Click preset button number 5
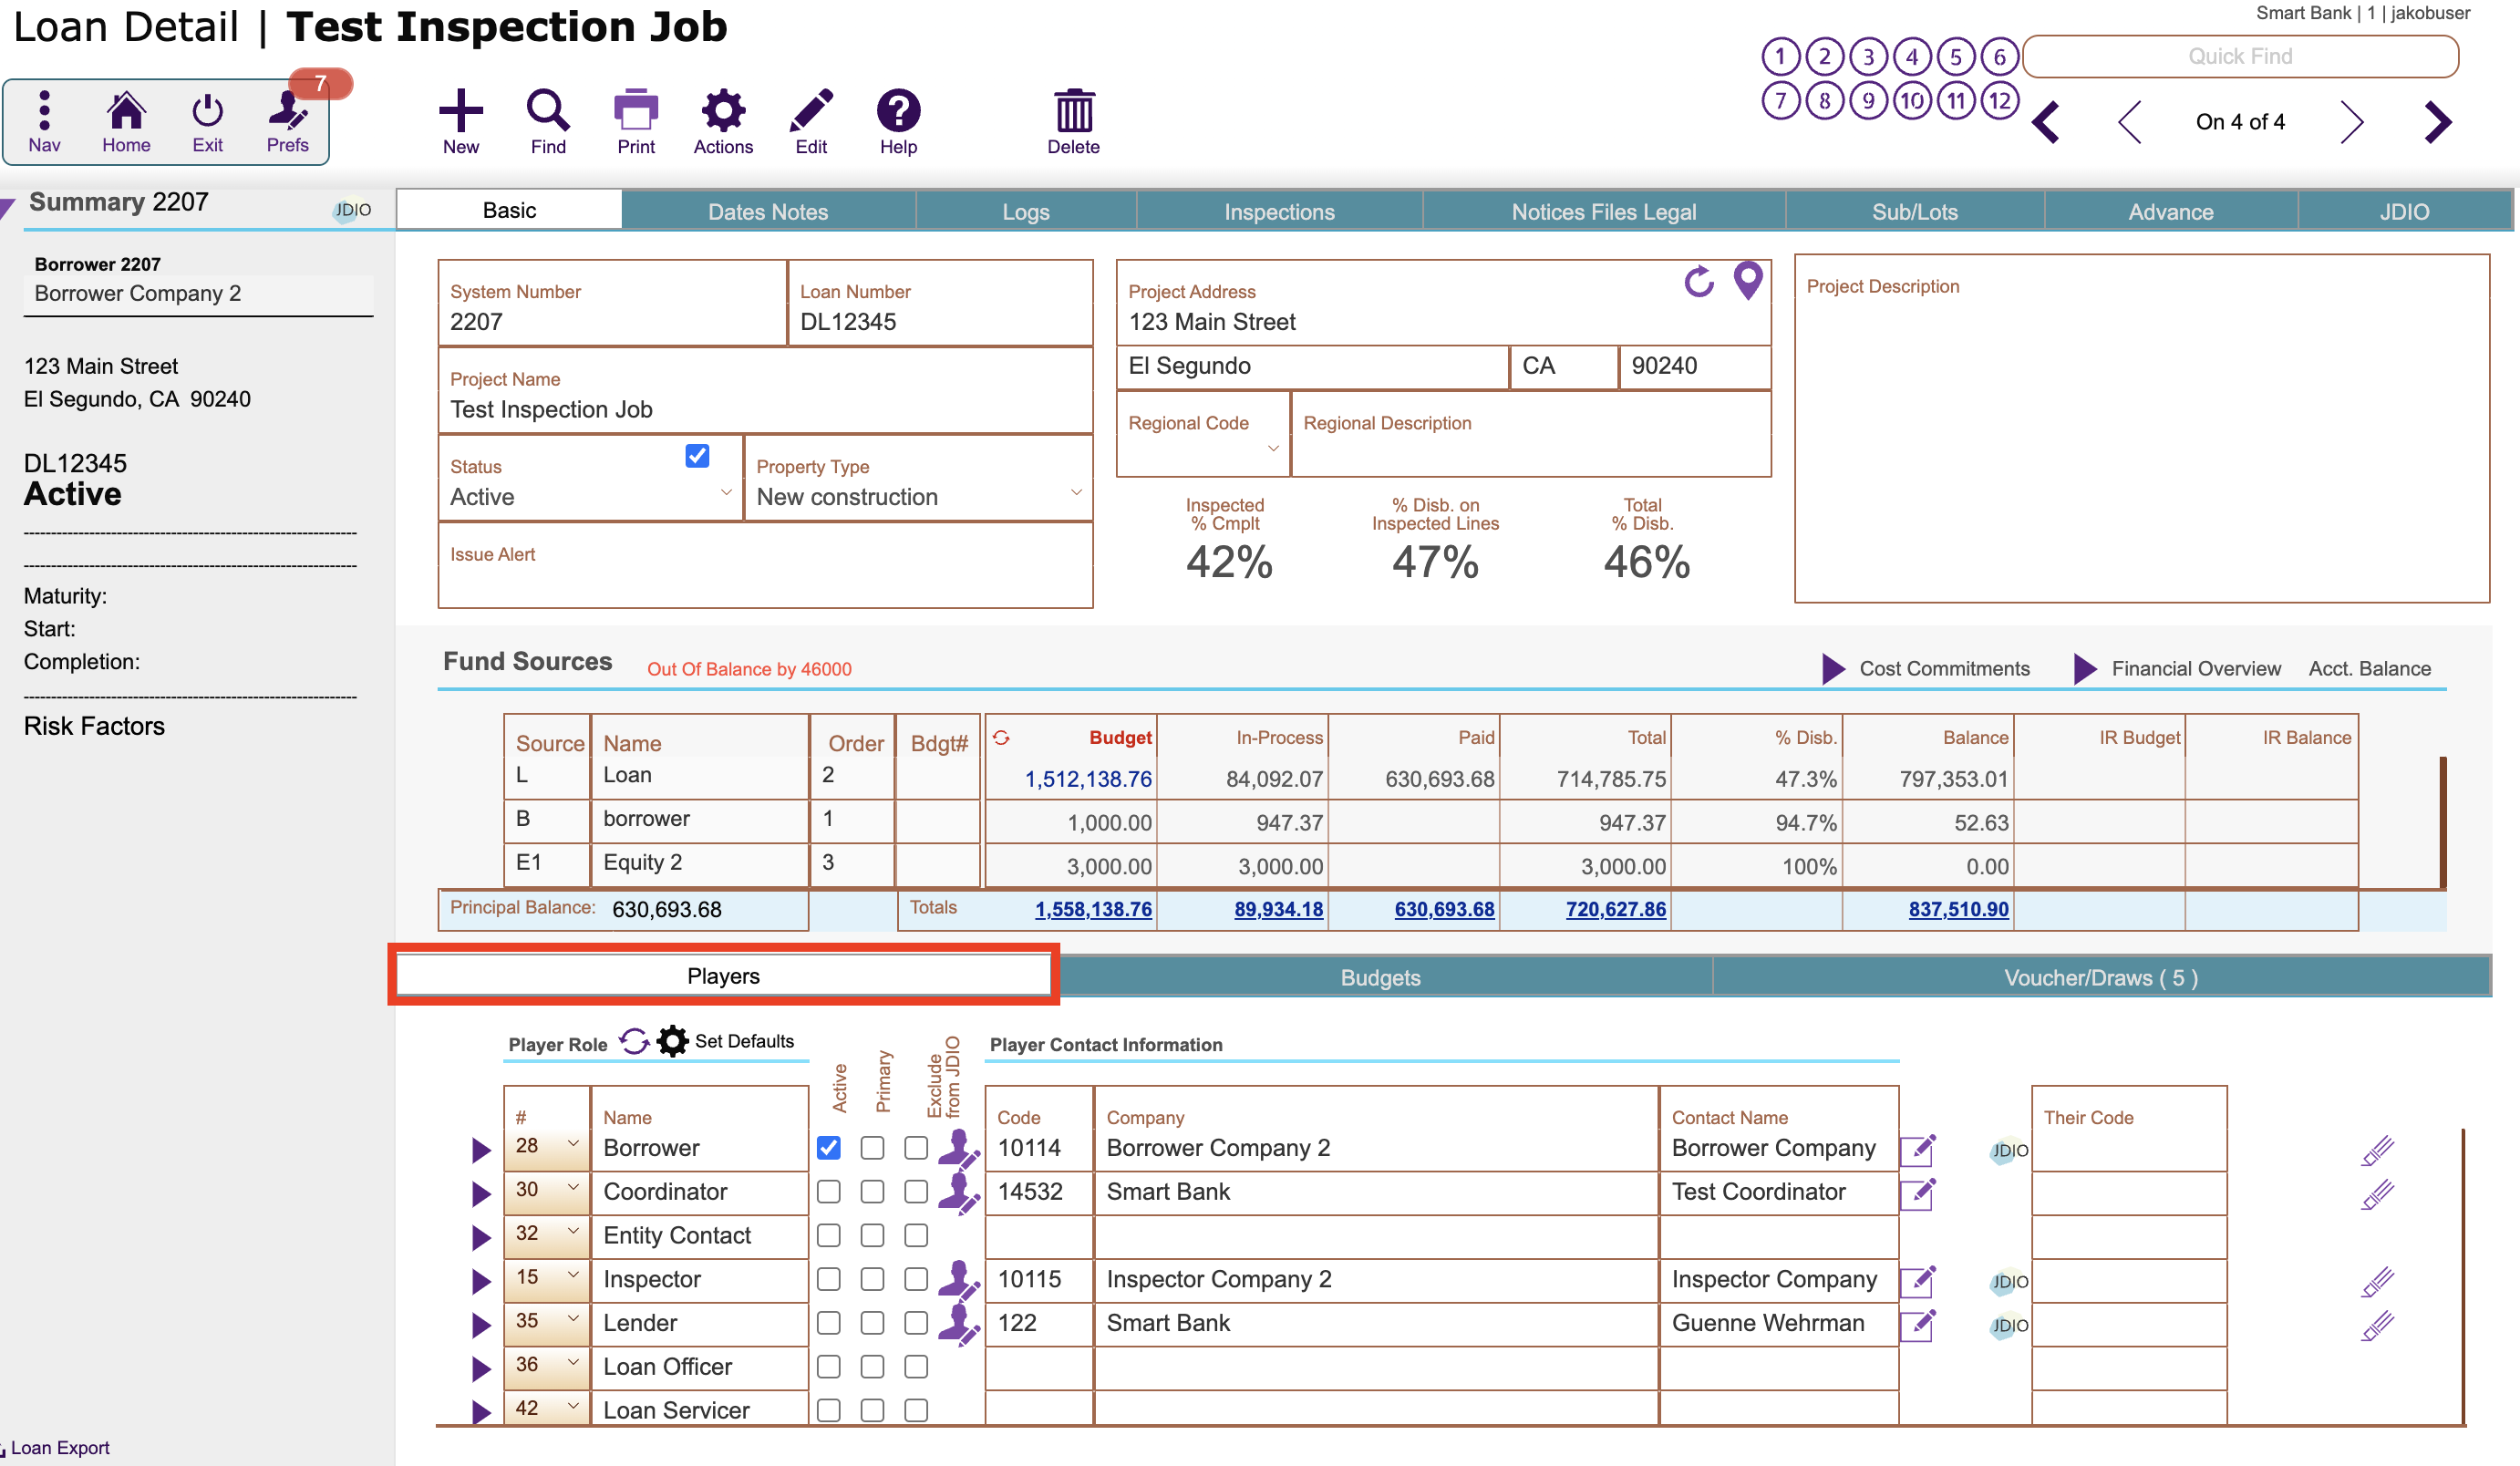 (x=1955, y=57)
